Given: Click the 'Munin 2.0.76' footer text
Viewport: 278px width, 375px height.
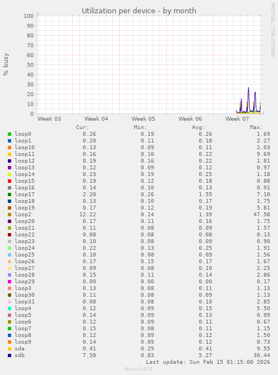Looking at the screenshot, I should [x=139, y=369].
